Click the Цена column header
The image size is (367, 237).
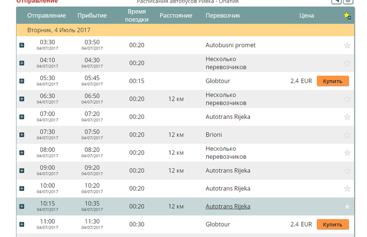[307, 16]
